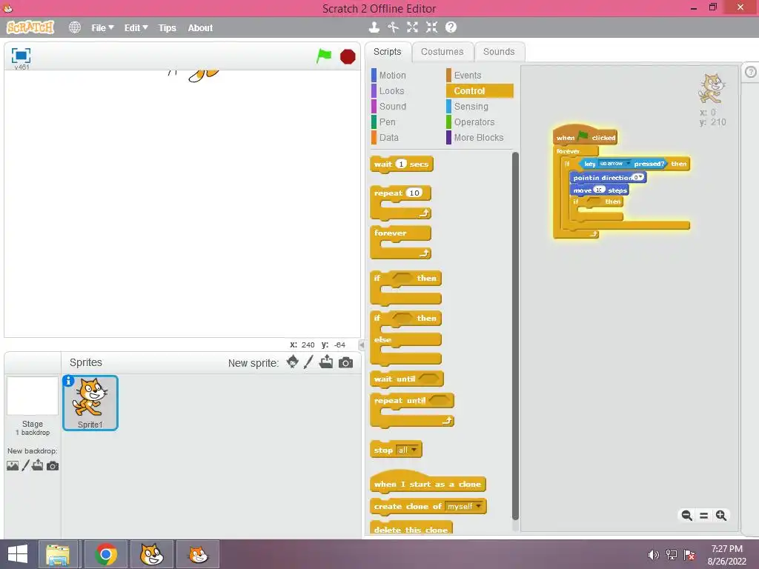Select the Duplicate stamp tool
The image size is (759, 569).
374,27
